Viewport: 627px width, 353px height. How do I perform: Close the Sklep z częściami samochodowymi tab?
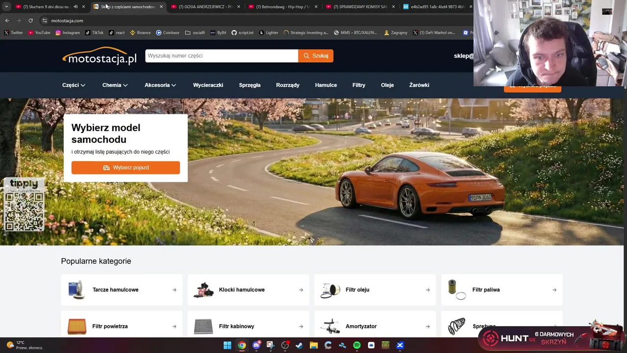pos(161,7)
